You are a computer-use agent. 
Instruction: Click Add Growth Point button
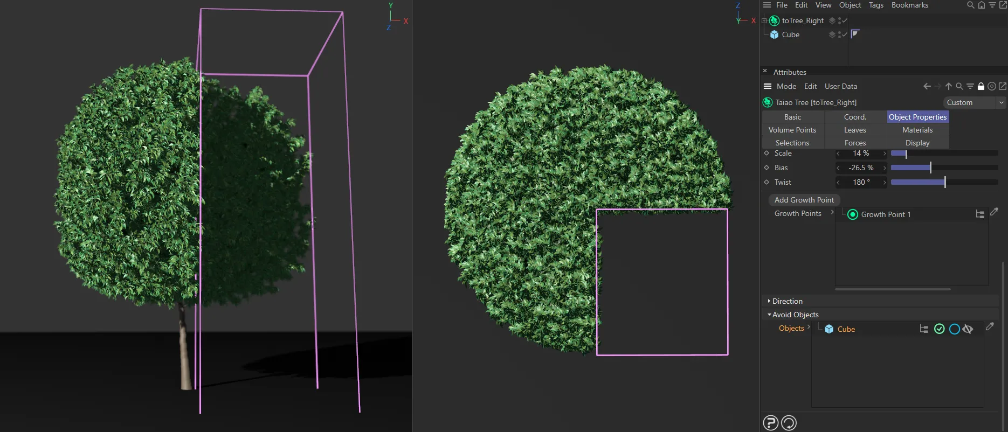click(x=804, y=200)
